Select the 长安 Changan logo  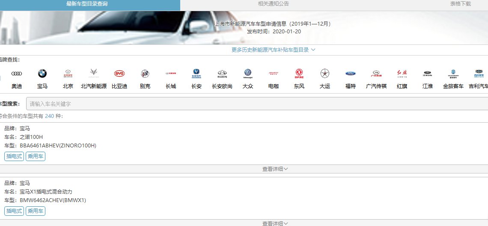[196, 73]
